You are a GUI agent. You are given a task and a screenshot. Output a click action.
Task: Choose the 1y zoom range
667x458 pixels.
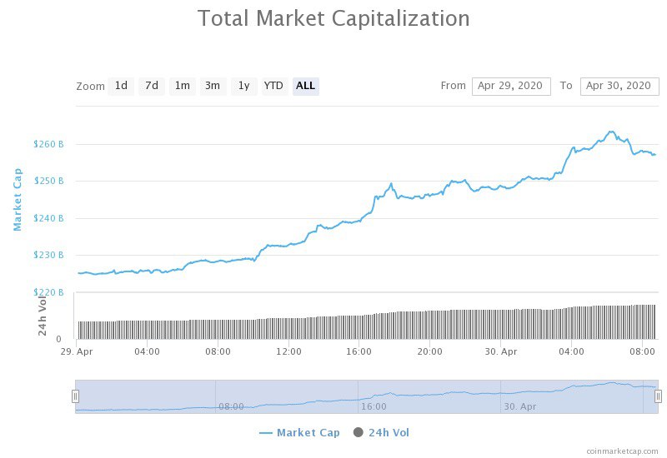tap(243, 86)
